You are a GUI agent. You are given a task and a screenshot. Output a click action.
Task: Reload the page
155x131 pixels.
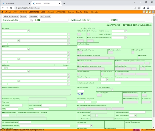(11, 8)
